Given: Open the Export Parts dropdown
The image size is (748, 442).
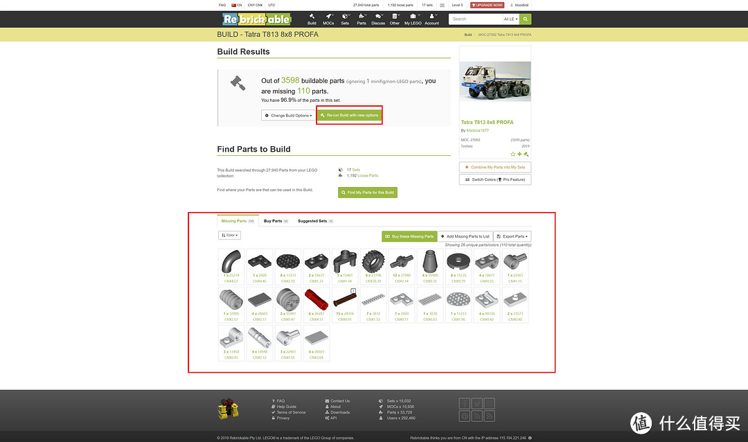Looking at the screenshot, I should click(x=513, y=236).
